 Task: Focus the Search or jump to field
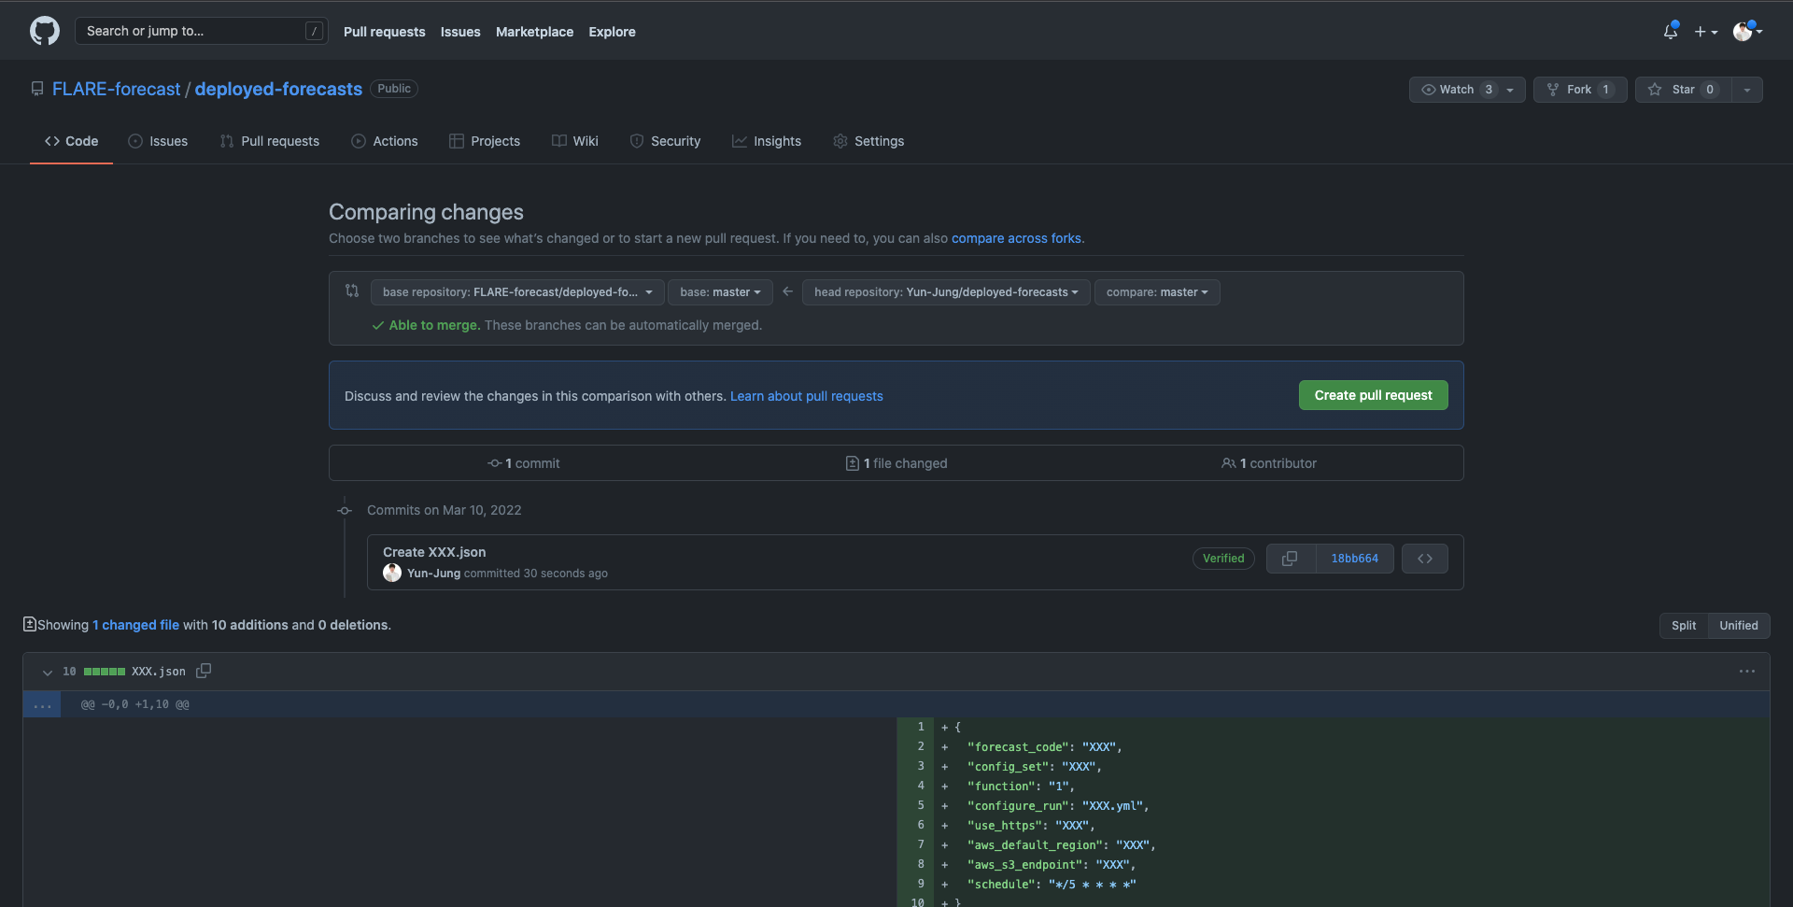tap(202, 31)
